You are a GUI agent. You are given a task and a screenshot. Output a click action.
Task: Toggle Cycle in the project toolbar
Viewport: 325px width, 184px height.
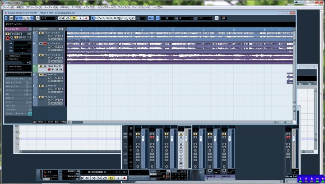(68, 18)
